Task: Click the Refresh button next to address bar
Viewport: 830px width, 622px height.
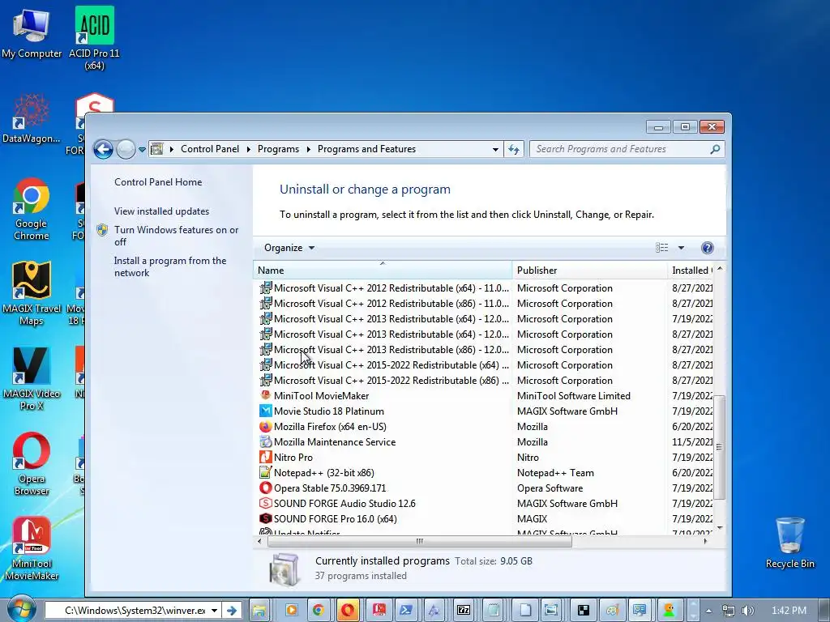Action: coord(514,149)
